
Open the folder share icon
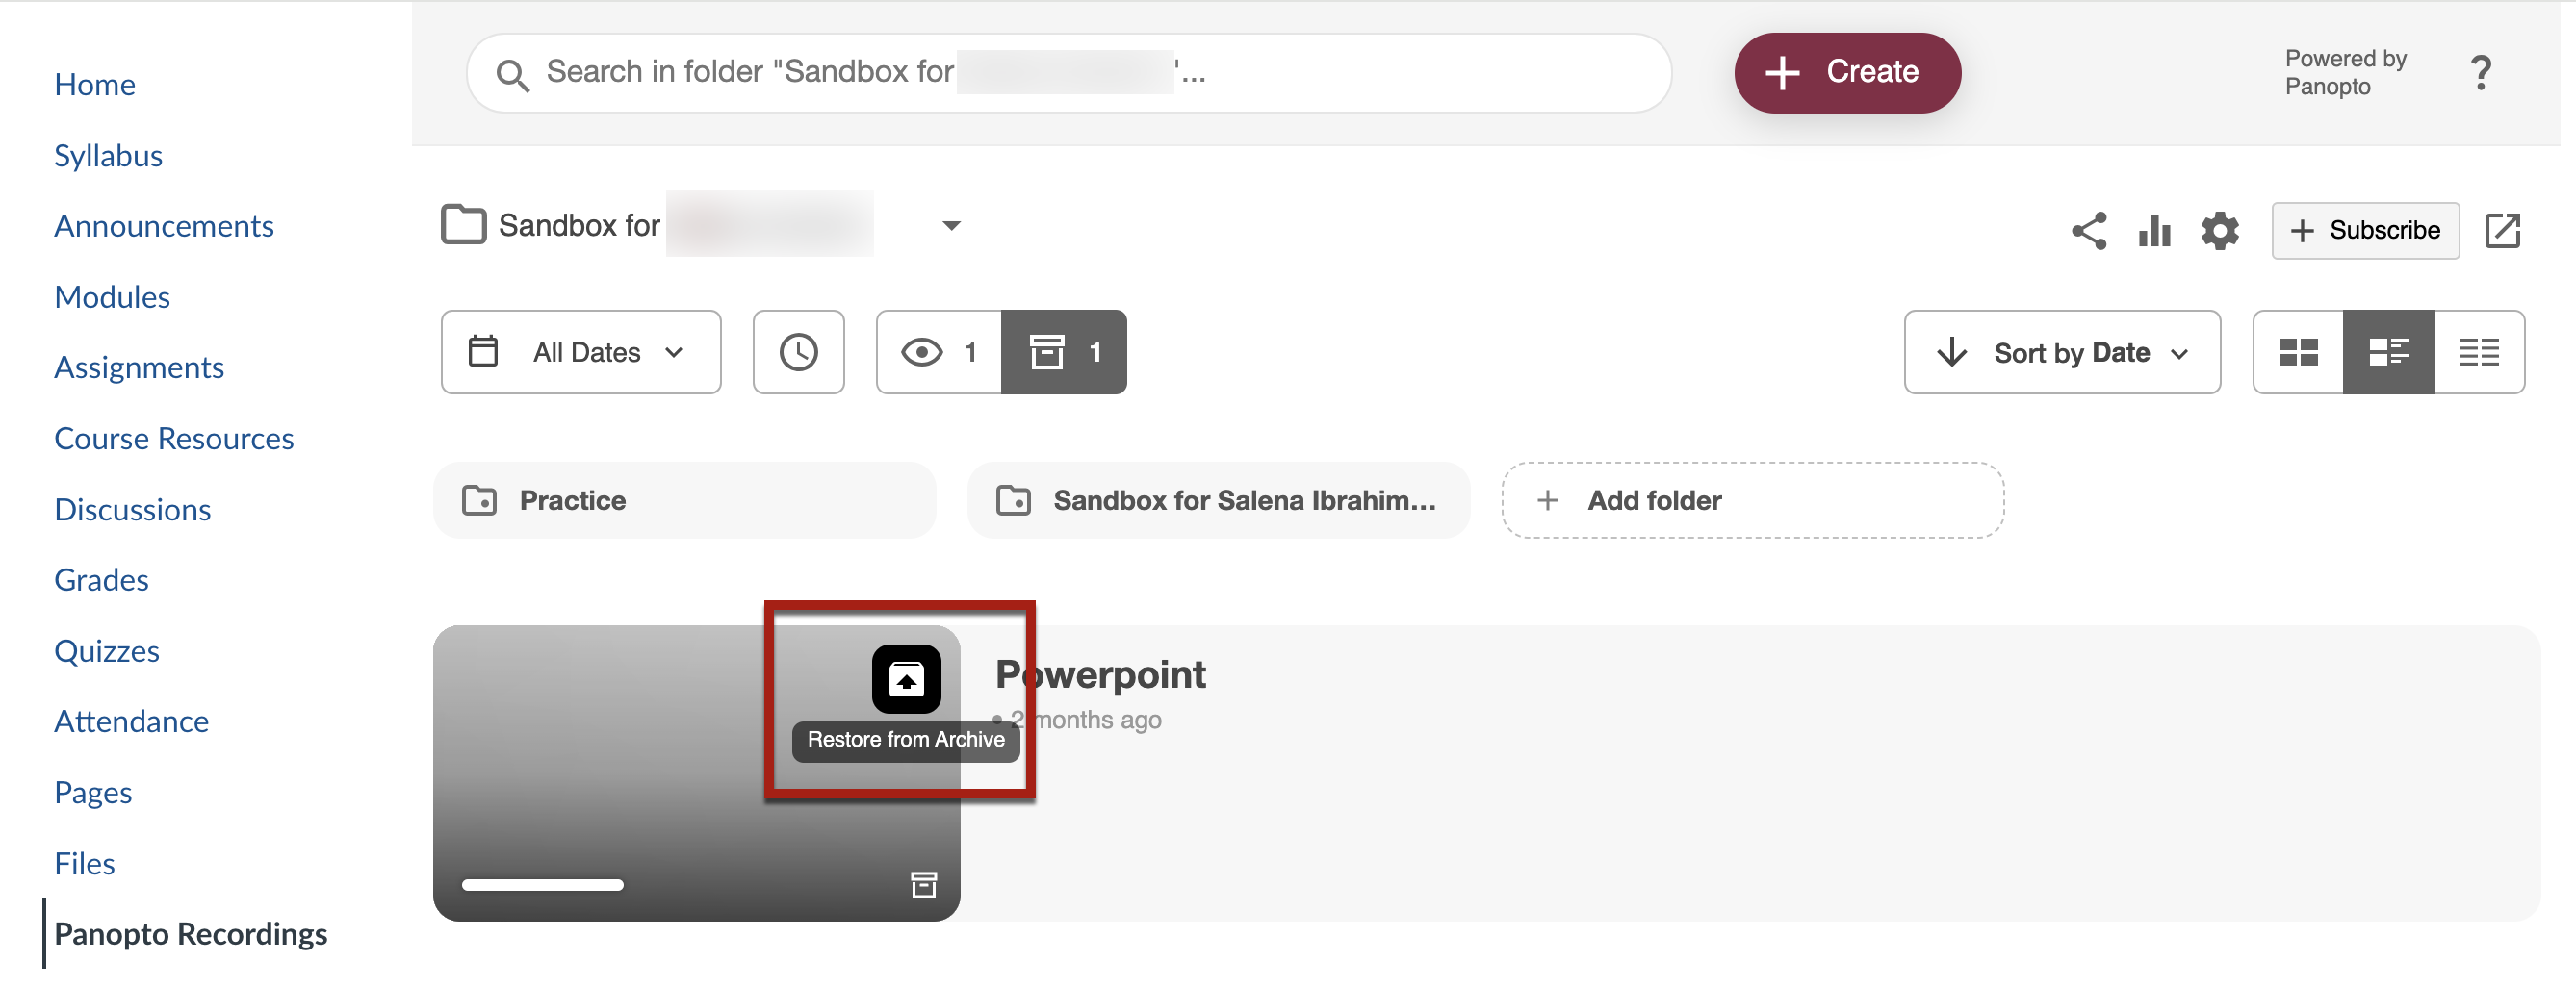pos(2089,231)
